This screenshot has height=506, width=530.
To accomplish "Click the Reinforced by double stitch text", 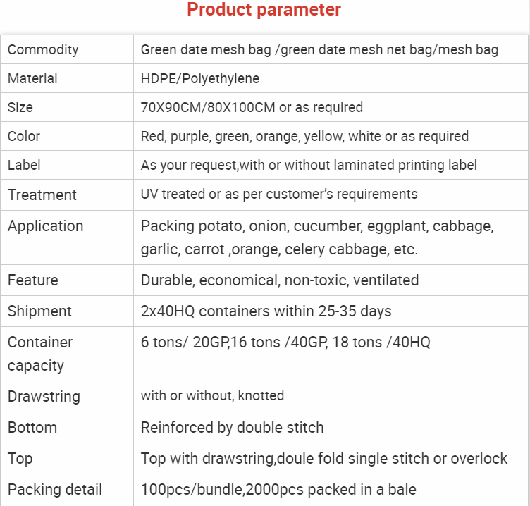I will [233, 427].
